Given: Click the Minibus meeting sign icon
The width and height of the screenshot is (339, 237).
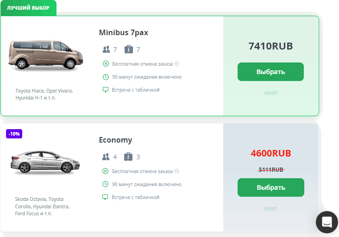Looking at the screenshot, I should pos(106,90).
